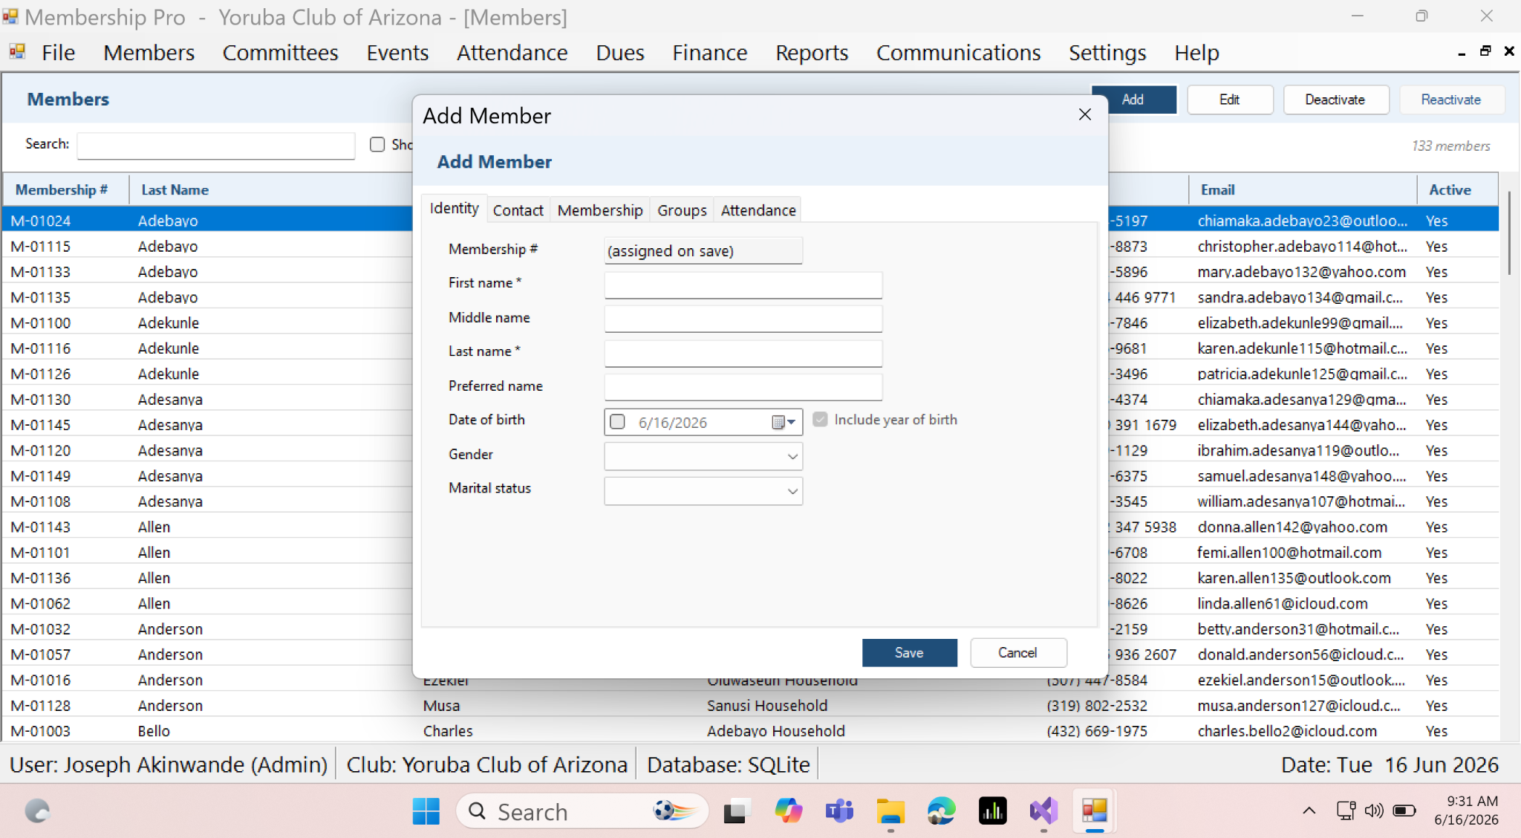Open the Events menu
This screenshot has width=1521, height=838.
tap(397, 53)
